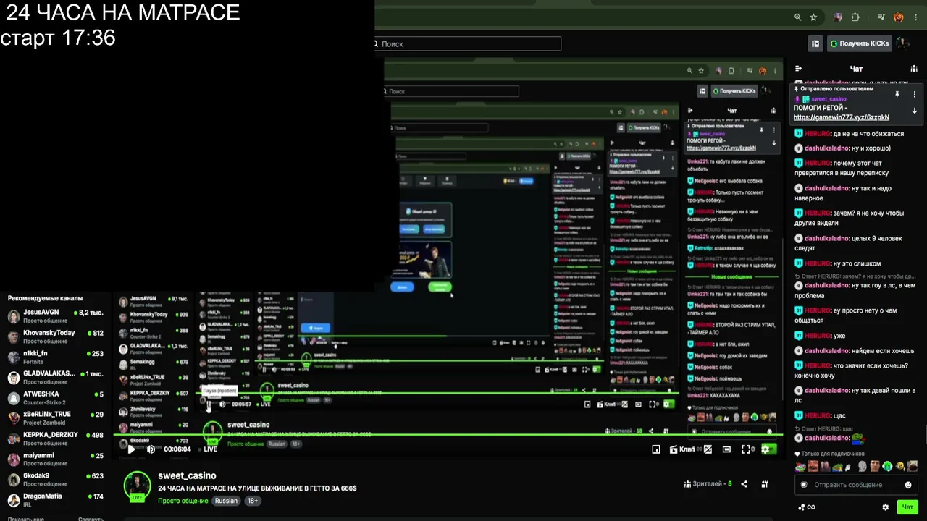
Task: Open ATWESHKA recommended channel
Action: tap(55, 397)
